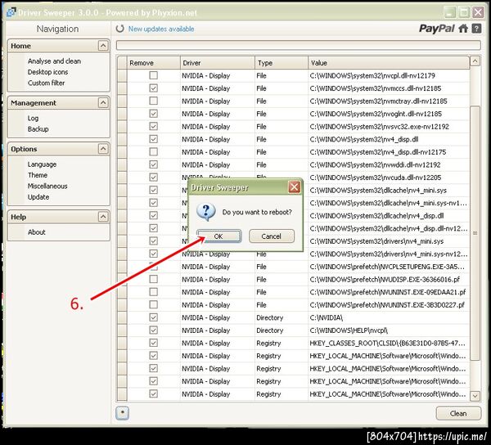This screenshot has width=491, height=445.
Task: Open the home icon beside PayPal
Action: click(463, 29)
